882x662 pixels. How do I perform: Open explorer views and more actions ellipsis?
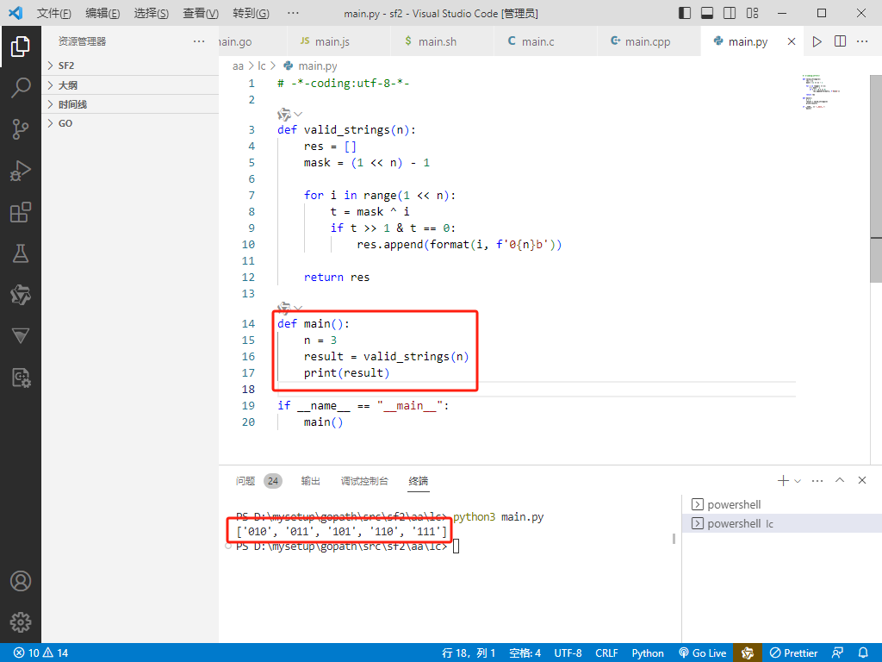pyautogui.click(x=199, y=41)
